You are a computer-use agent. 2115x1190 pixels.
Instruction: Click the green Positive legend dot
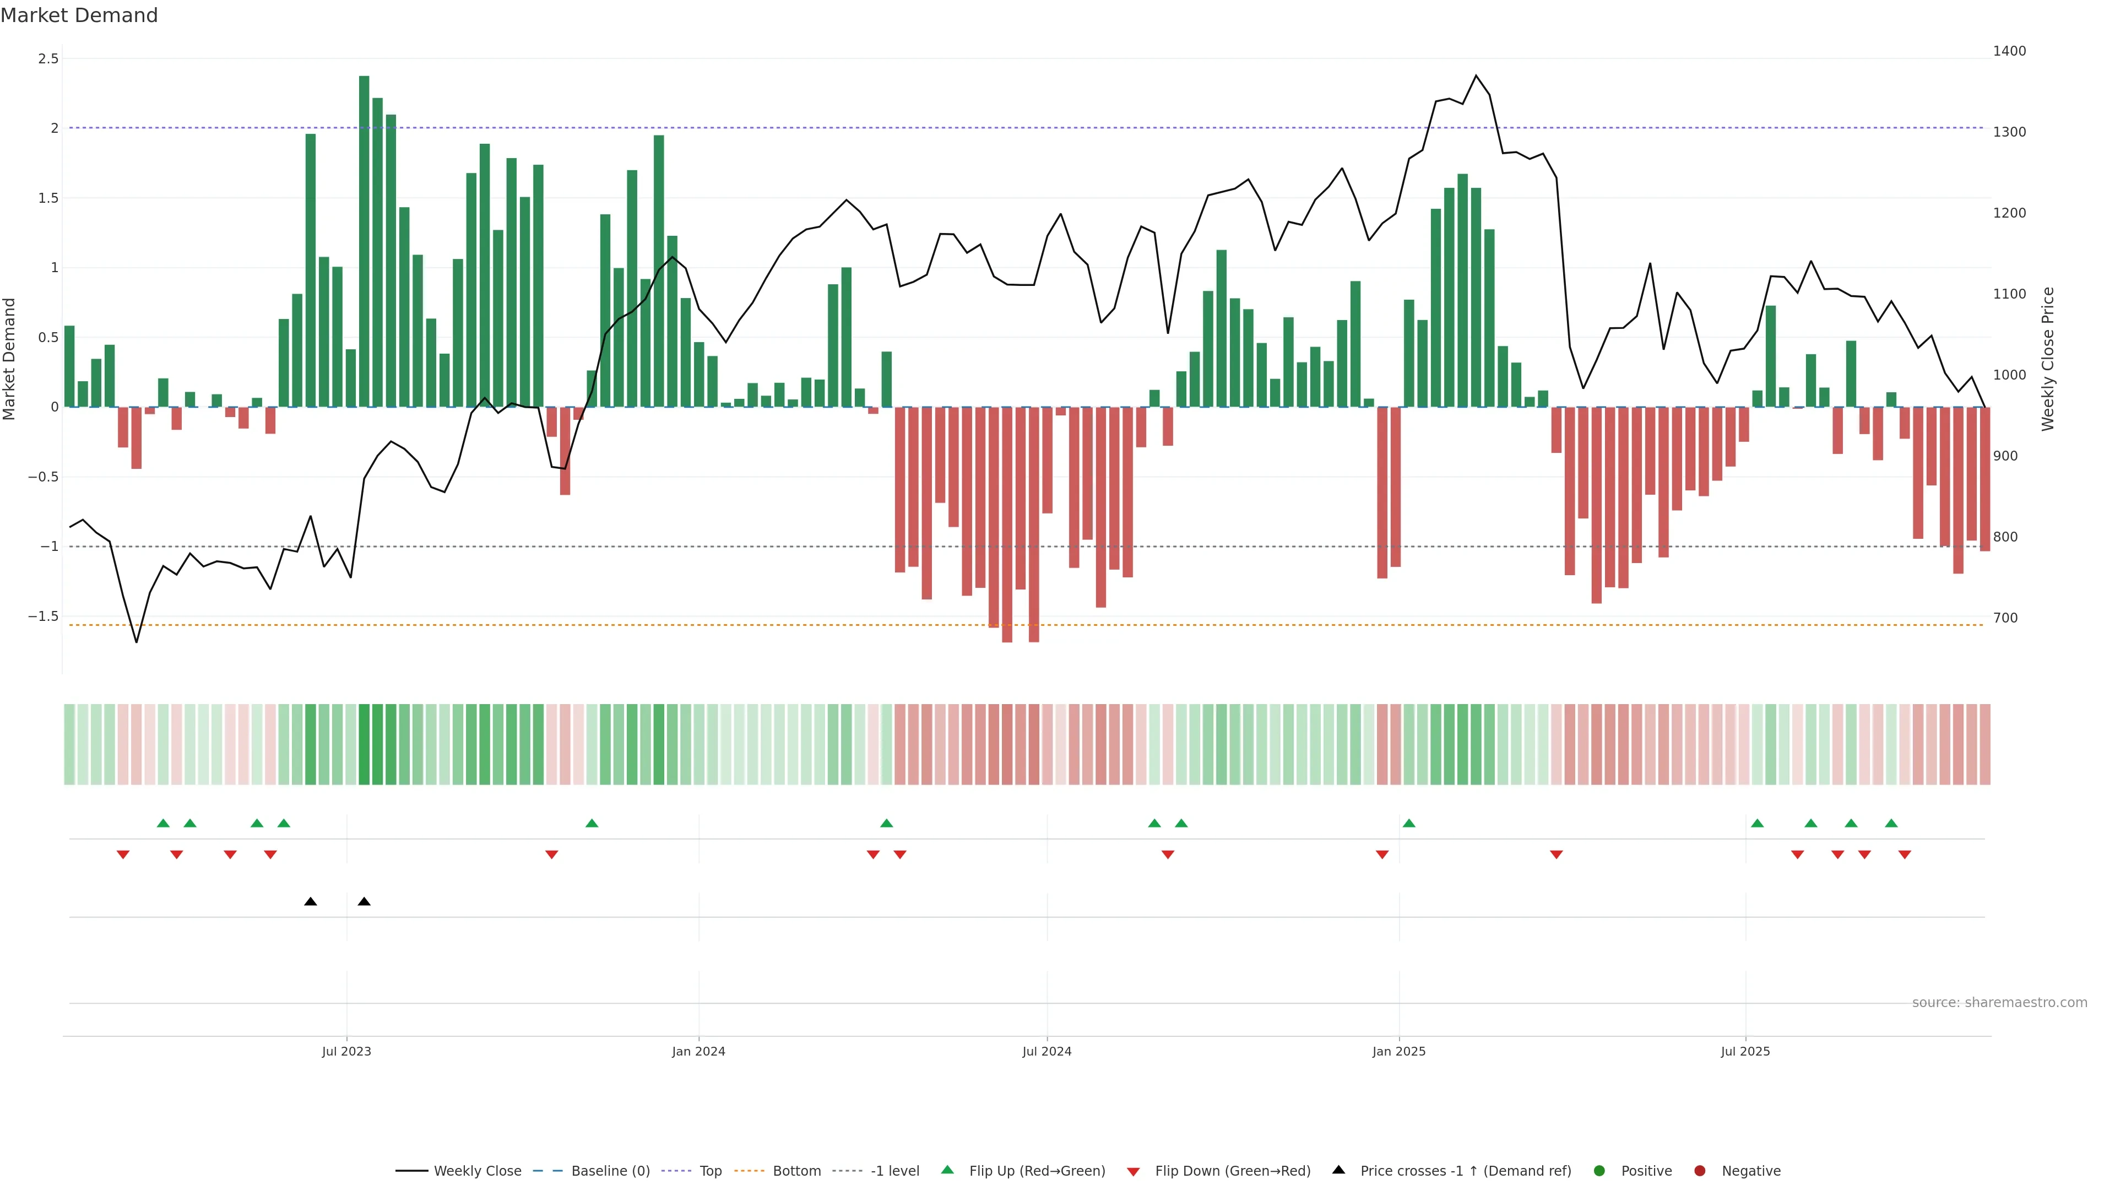point(1598,1171)
